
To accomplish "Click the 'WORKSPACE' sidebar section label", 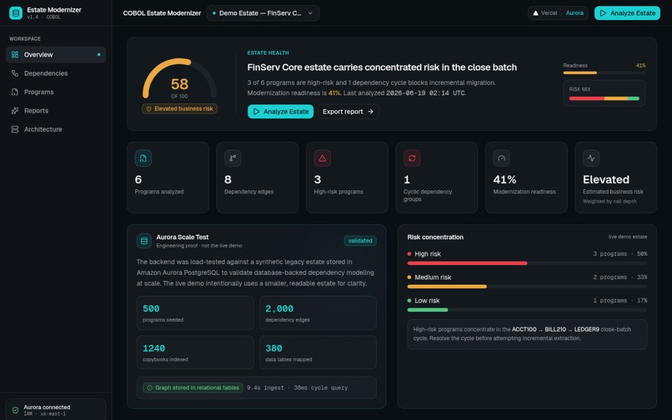I will (25, 38).
